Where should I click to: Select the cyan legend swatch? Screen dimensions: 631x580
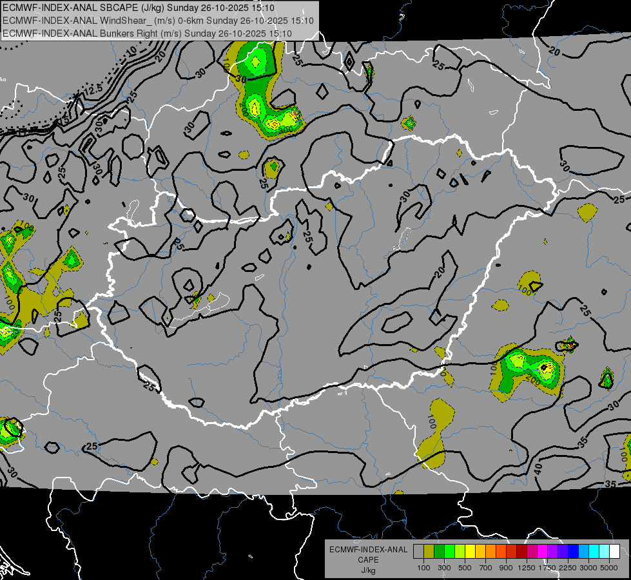(x=594, y=551)
